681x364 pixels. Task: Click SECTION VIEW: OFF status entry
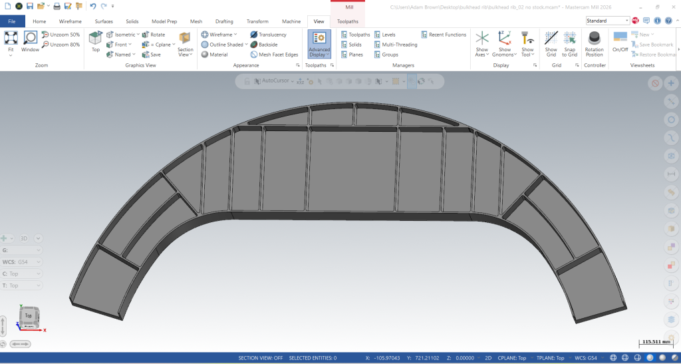260,358
